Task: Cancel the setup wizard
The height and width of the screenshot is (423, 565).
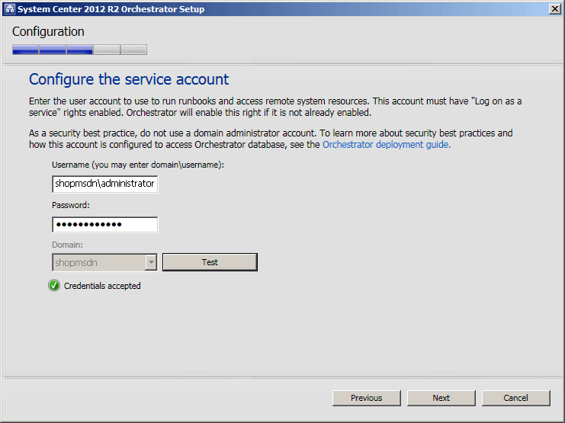Action: [515, 398]
